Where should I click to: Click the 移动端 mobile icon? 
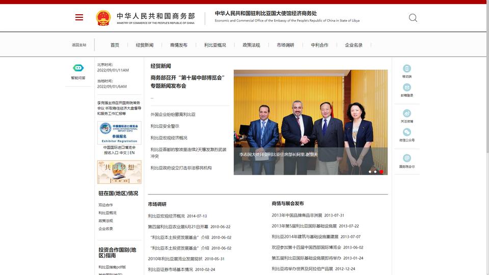[x=406, y=68]
